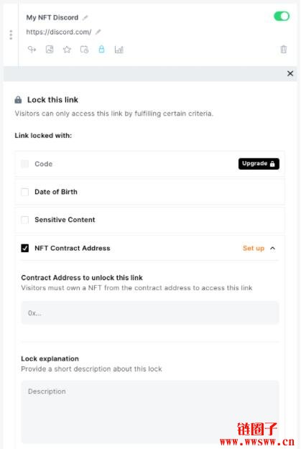Toggle off the green link switch
This screenshot has width=301, height=449.
click(x=282, y=17)
